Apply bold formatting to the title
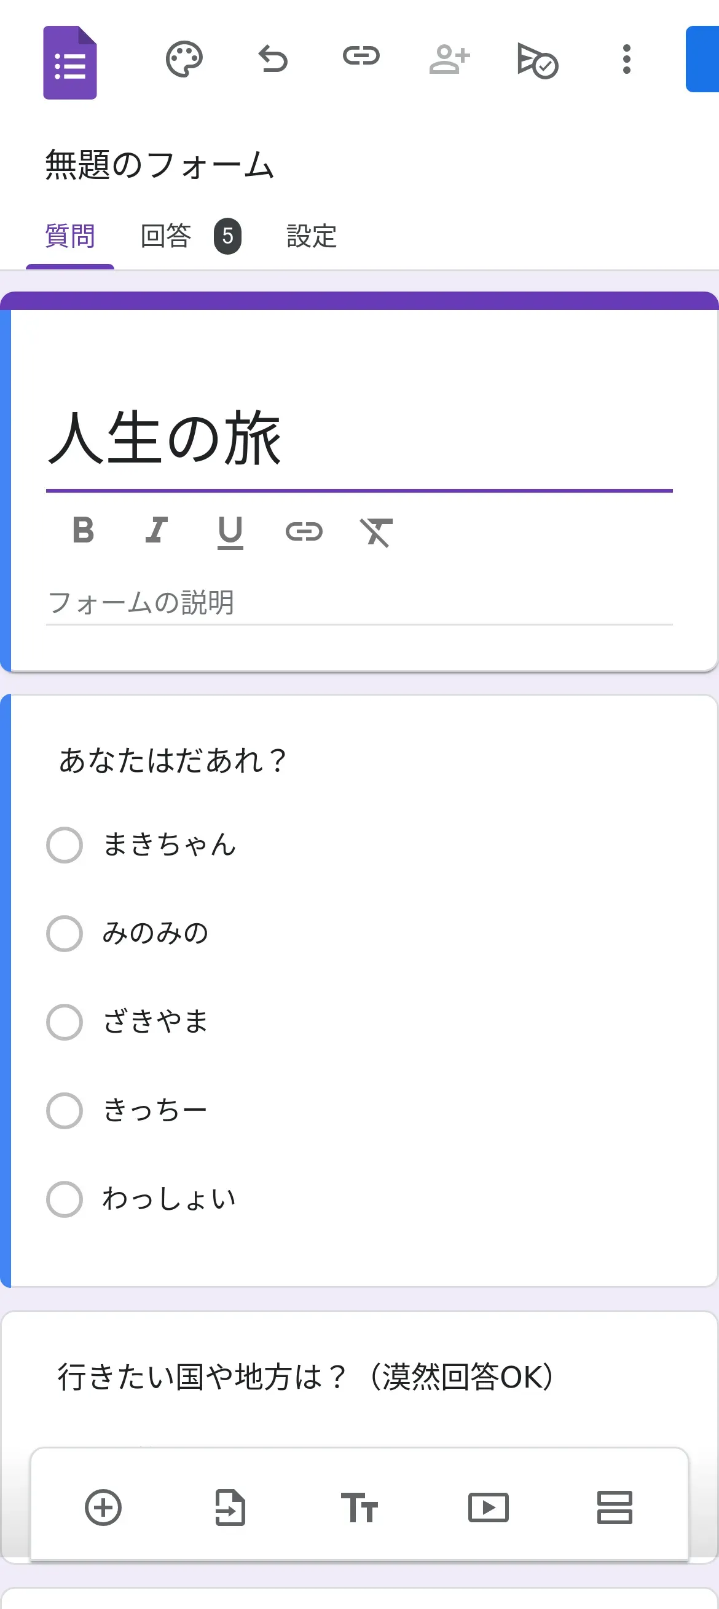The image size is (719, 1609). tap(84, 531)
